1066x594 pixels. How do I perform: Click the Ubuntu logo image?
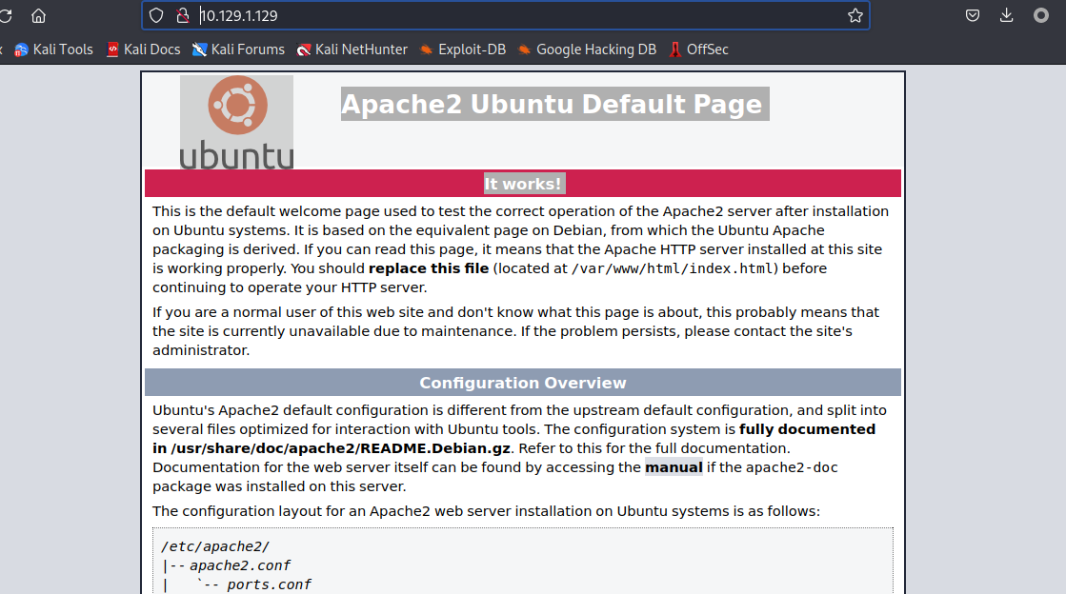coord(236,123)
